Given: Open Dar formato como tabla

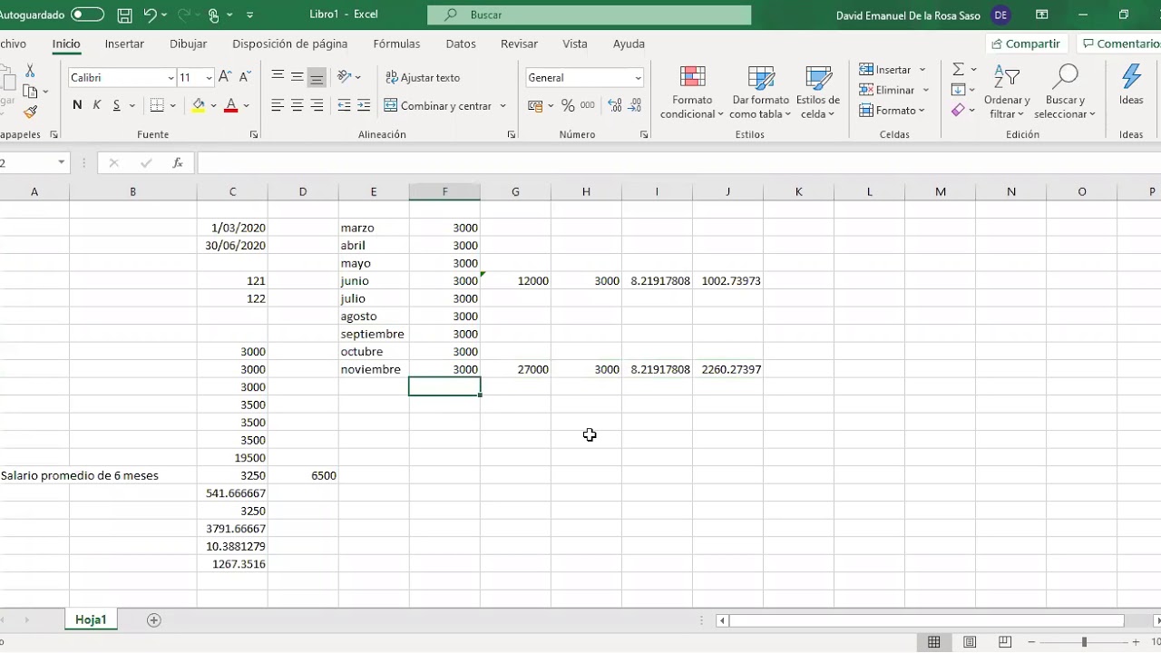Looking at the screenshot, I should 760,92.
